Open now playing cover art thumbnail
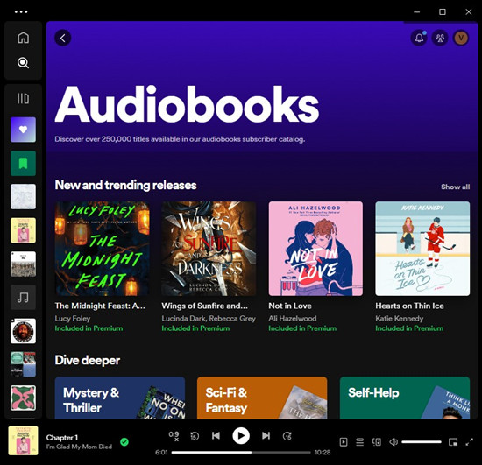Screen dimensions: 482x465 [23, 440]
